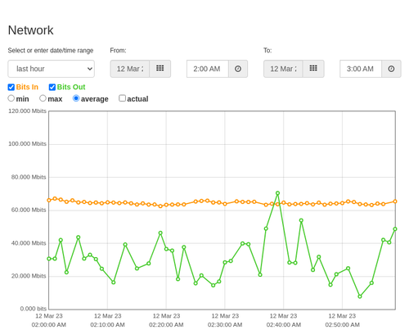Enable the actual checkbox

[x=122, y=98]
